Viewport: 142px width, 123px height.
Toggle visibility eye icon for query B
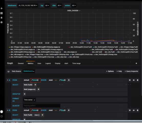click(134, 110)
